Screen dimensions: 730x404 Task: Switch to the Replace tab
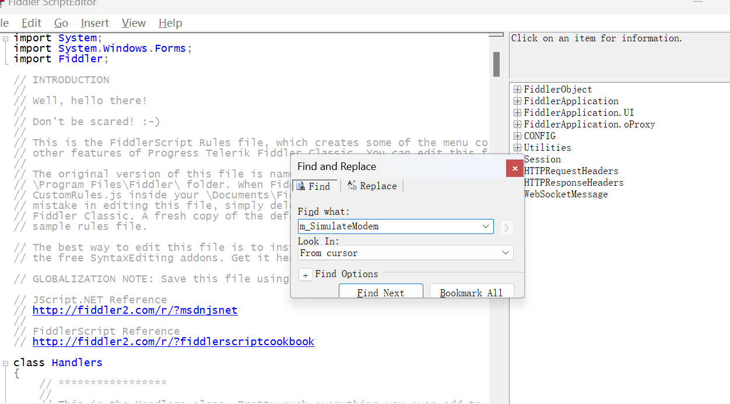pyautogui.click(x=372, y=186)
